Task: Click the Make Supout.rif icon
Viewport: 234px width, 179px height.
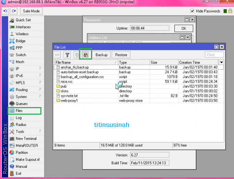Action: click(x=12, y=159)
